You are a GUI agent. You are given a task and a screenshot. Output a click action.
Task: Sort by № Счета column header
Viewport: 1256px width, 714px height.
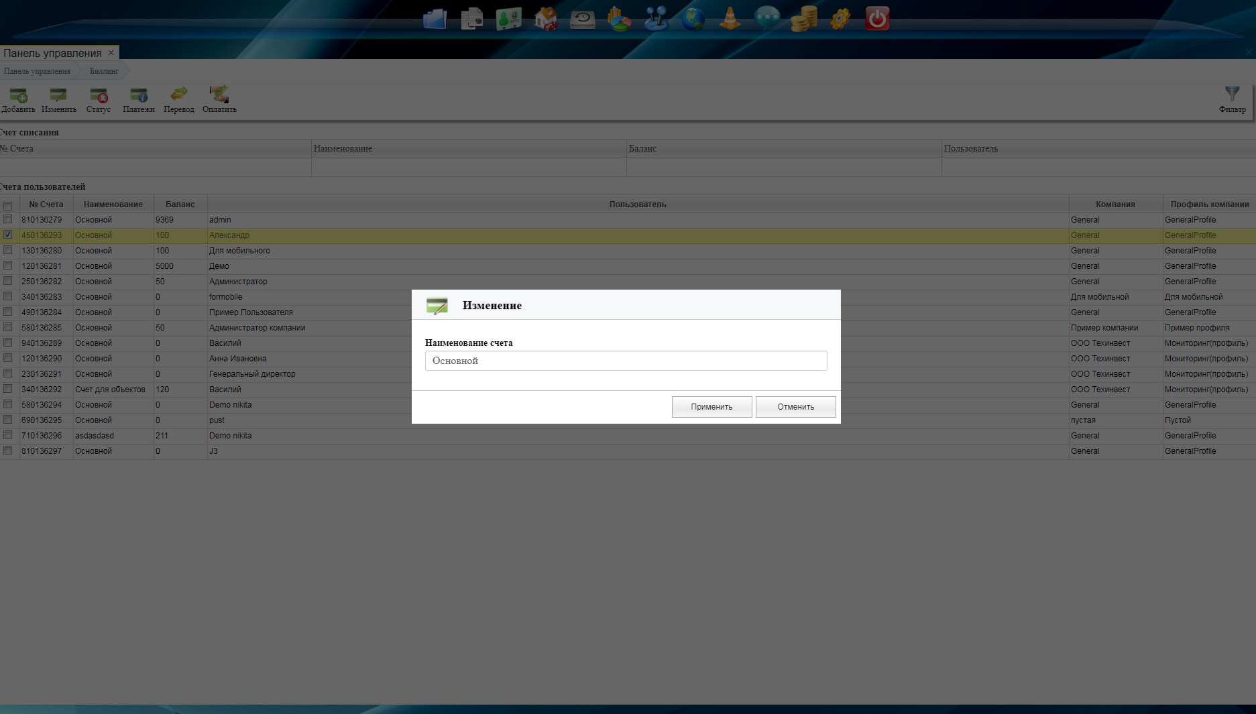(46, 204)
